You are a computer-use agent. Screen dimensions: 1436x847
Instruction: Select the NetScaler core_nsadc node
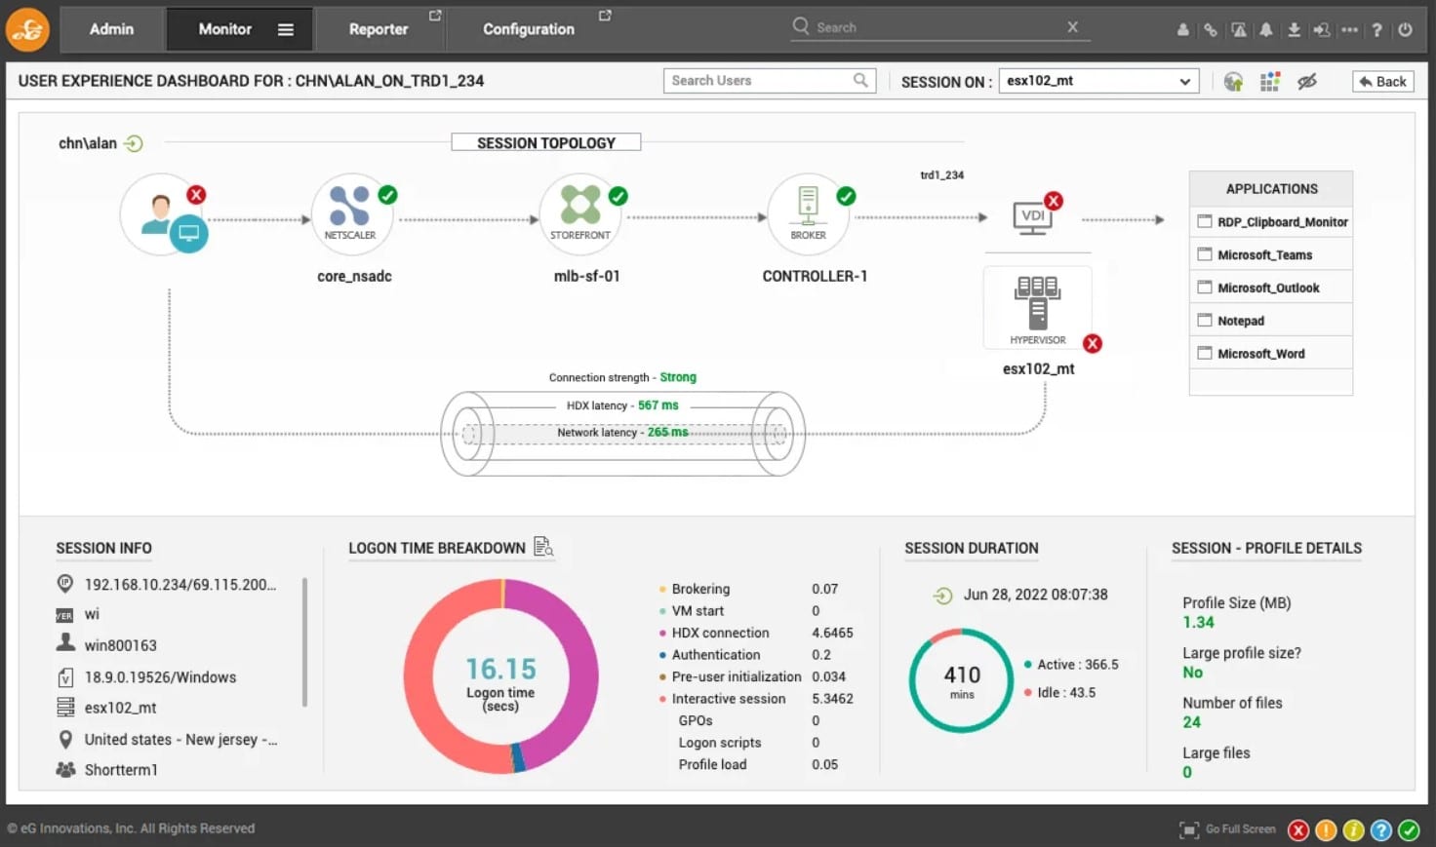tap(351, 214)
